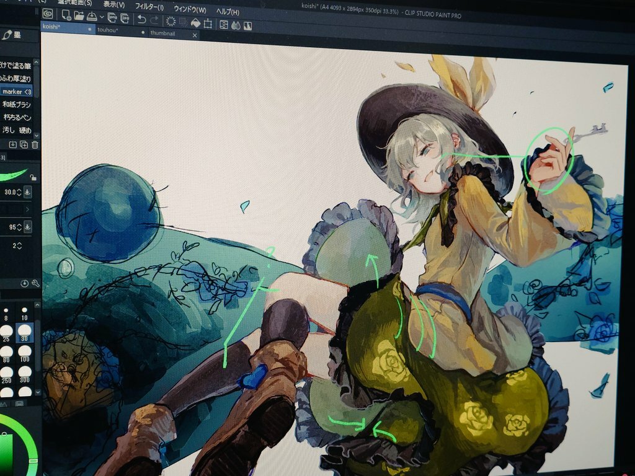Click the selection launcher toggle icon
The height and width of the screenshot is (476, 635).
(223, 25)
